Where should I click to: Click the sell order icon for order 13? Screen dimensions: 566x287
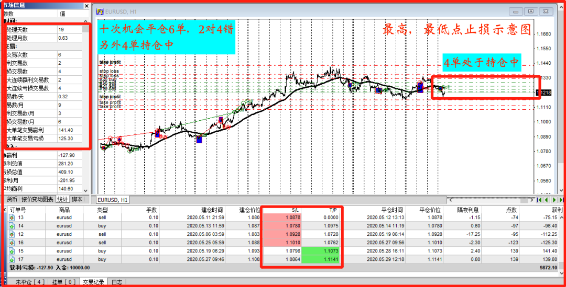point(12,217)
